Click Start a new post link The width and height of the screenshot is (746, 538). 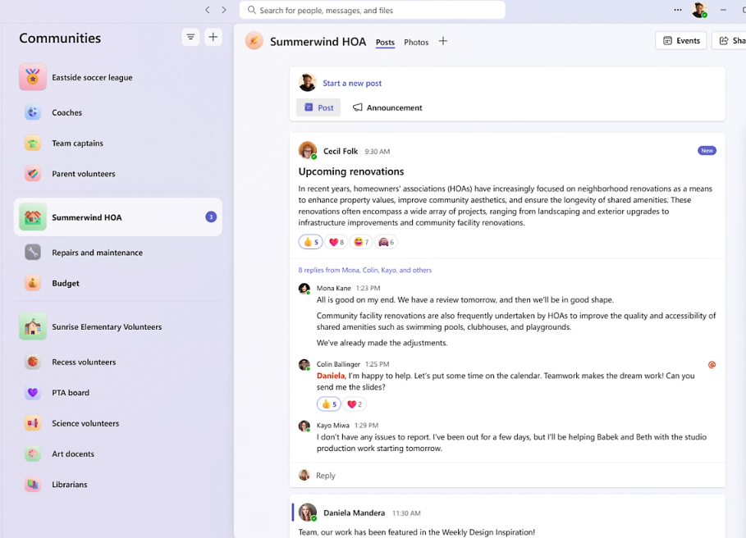click(x=352, y=83)
